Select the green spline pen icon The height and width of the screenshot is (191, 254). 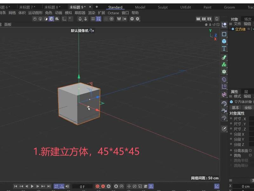tap(224, 58)
